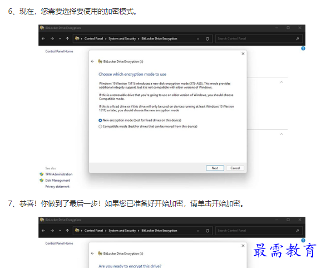The height and width of the screenshot is (268, 321).
Task: Click System and Security breadcrumb in second window
Action: pyautogui.click(x=122, y=231)
